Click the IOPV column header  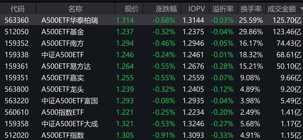[197, 9]
